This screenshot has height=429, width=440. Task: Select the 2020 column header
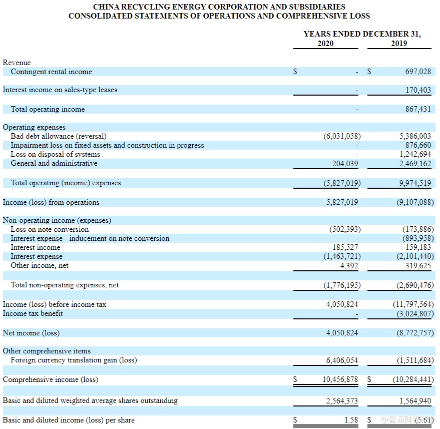[325, 43]
